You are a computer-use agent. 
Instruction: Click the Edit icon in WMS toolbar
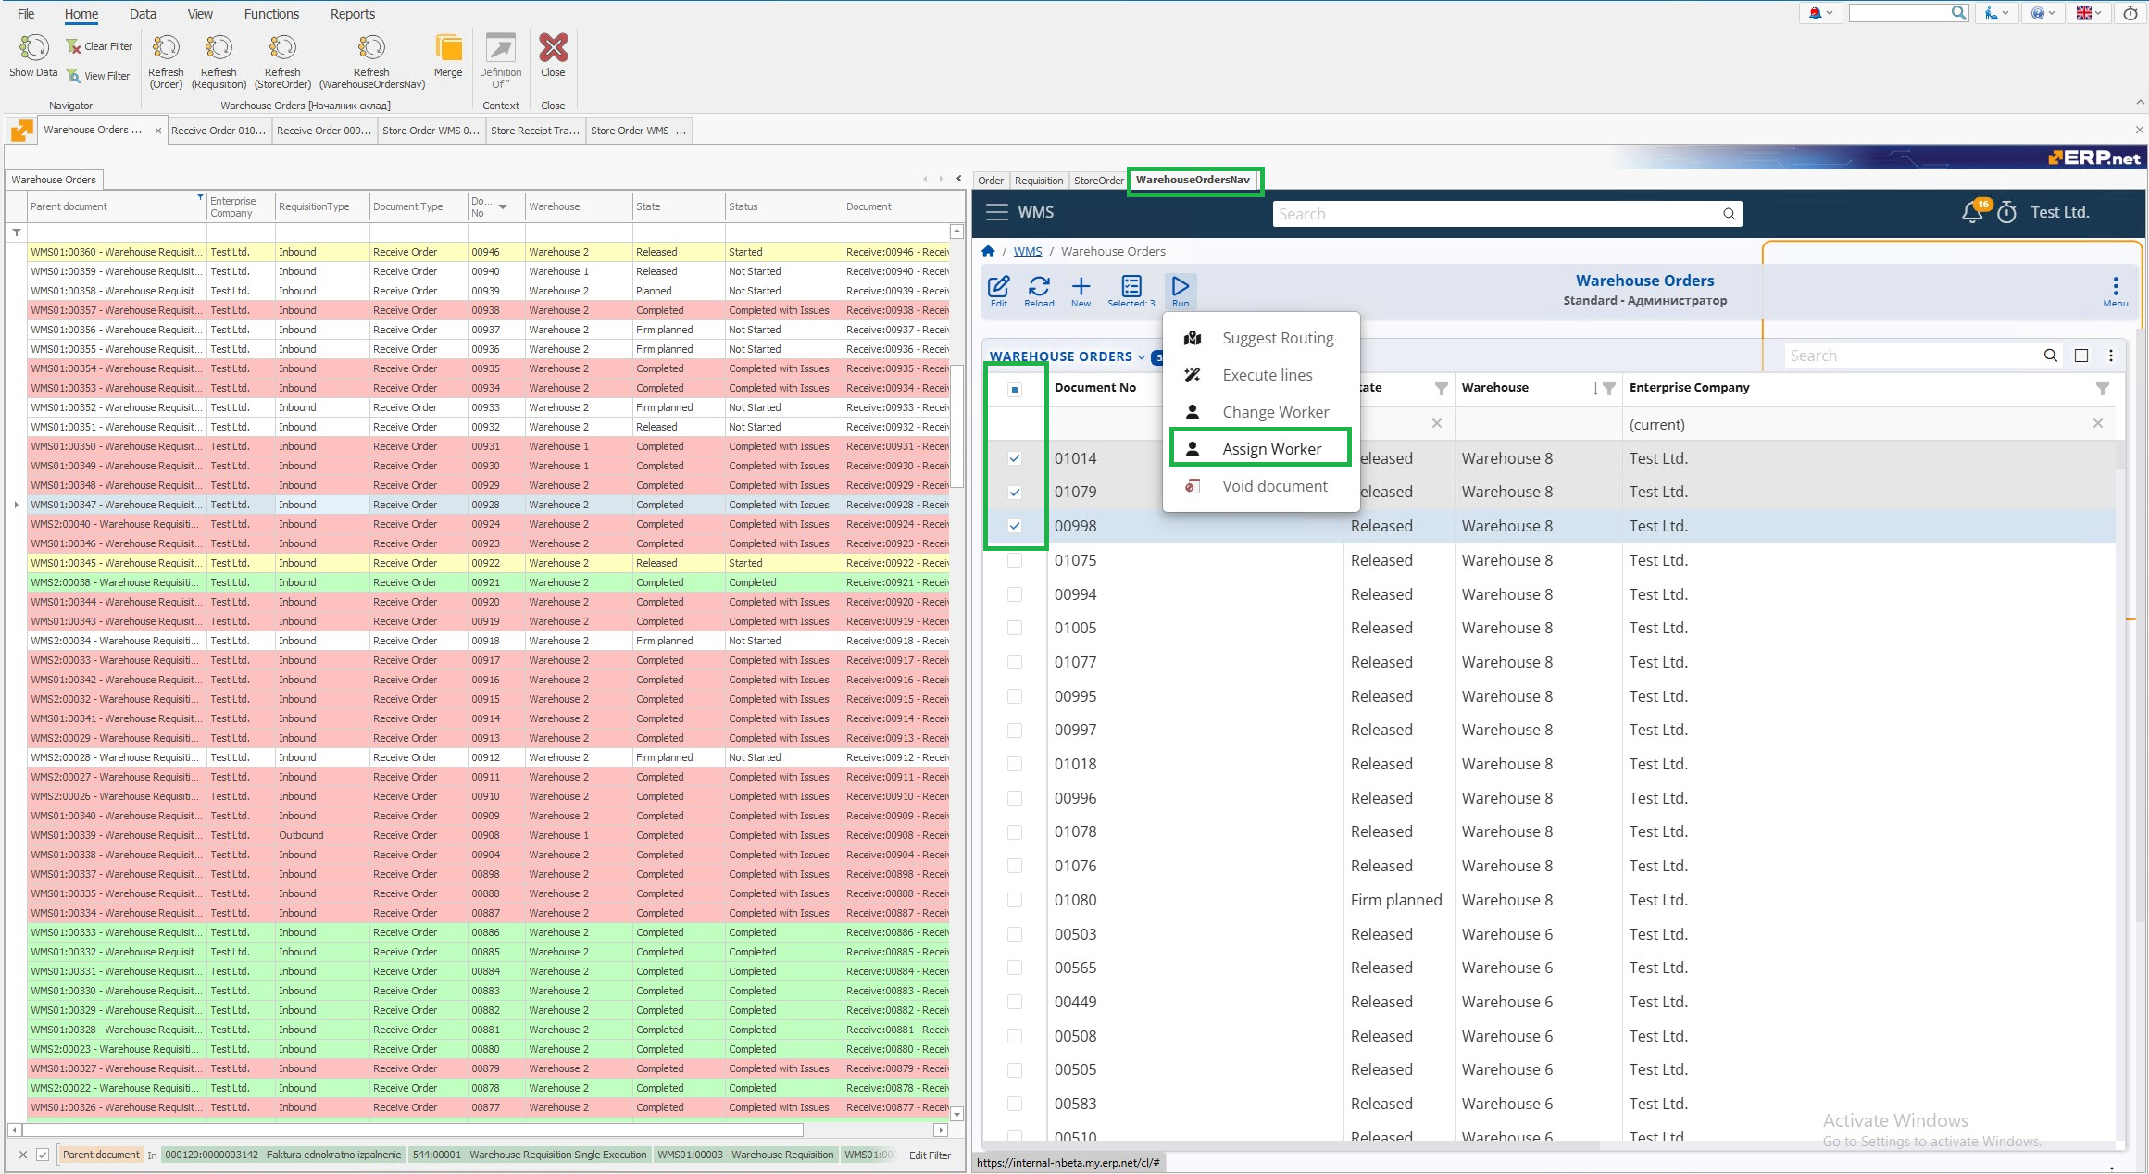(999, 291)
